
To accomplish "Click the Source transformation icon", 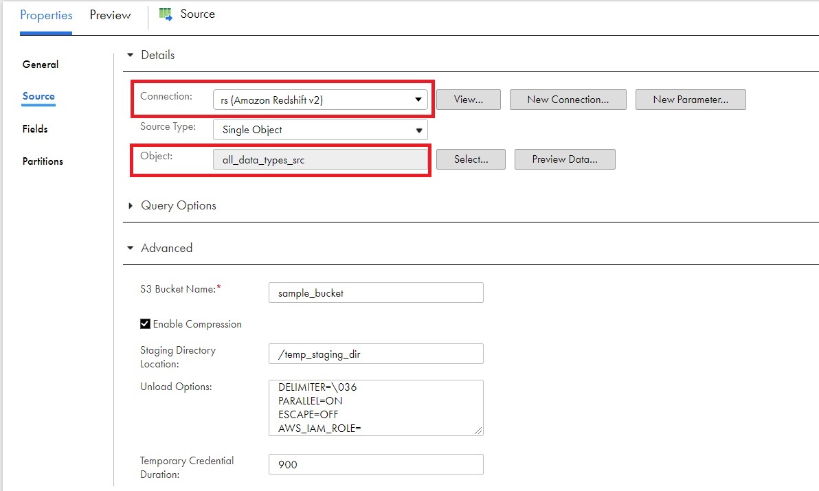I will 166,14.
